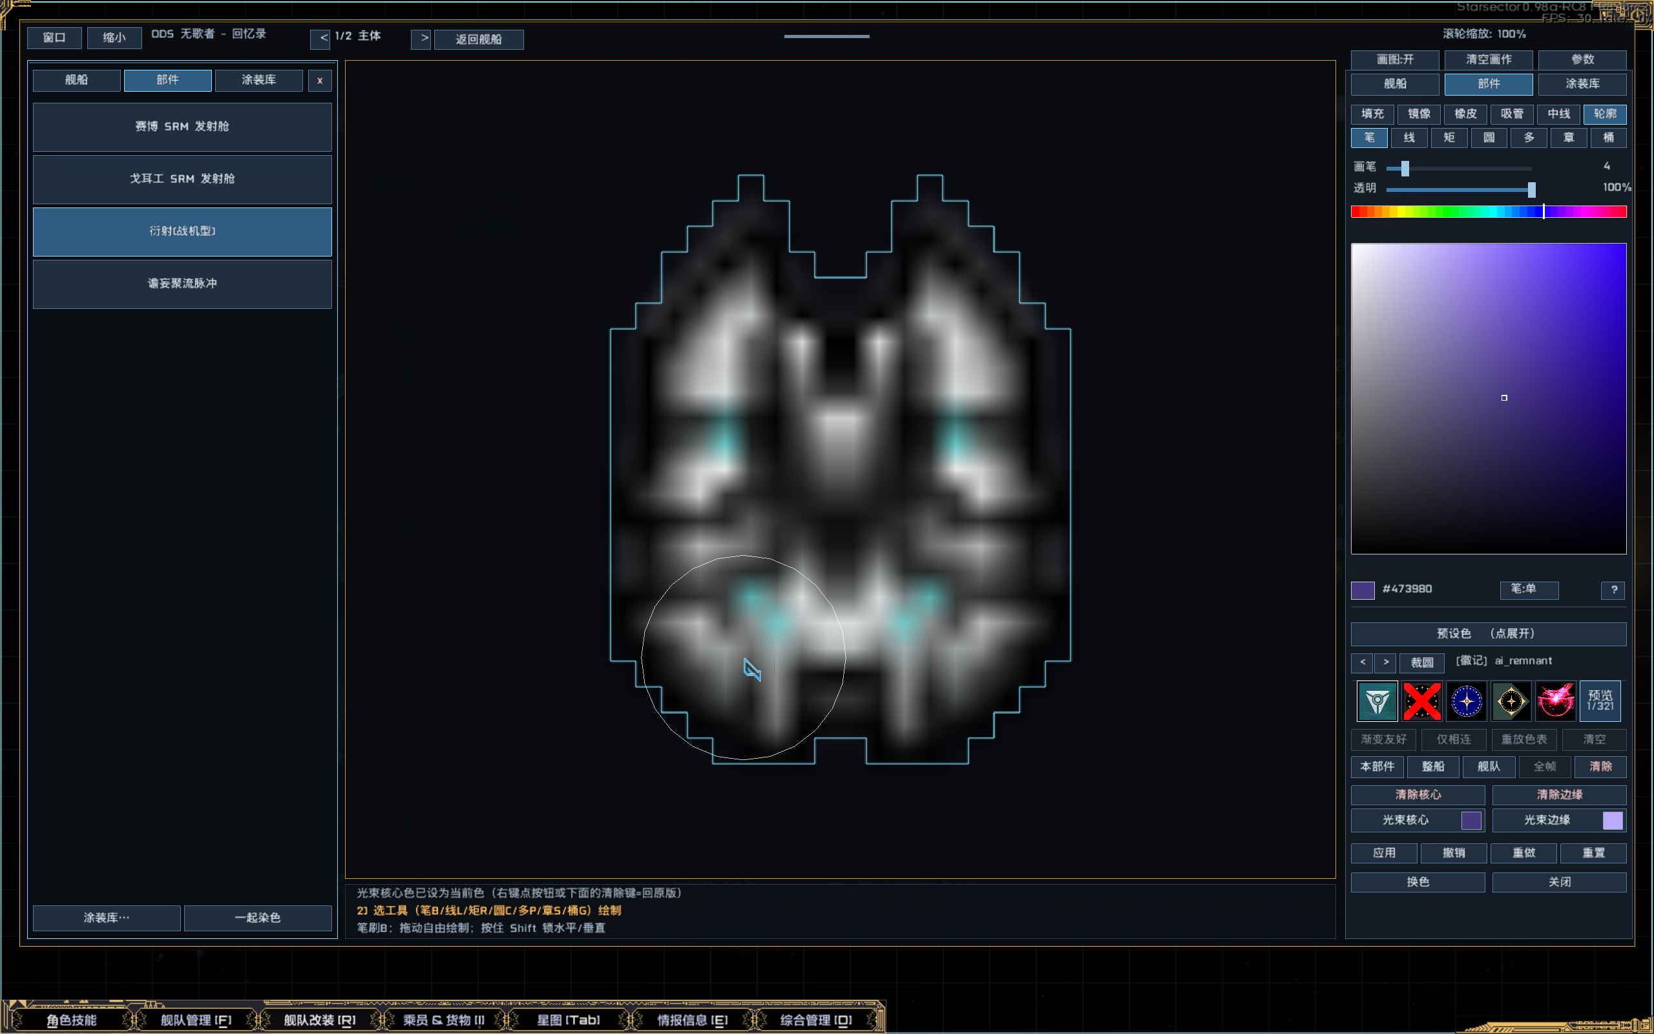Click the 光束核心 purple color swatch
1654x1034 pixels.
point(1471,820)
